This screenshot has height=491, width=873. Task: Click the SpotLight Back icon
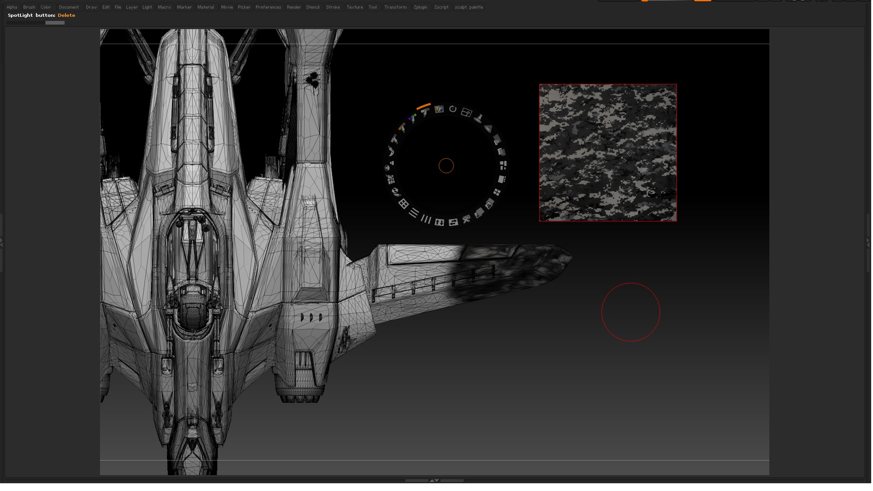[479, 213]
